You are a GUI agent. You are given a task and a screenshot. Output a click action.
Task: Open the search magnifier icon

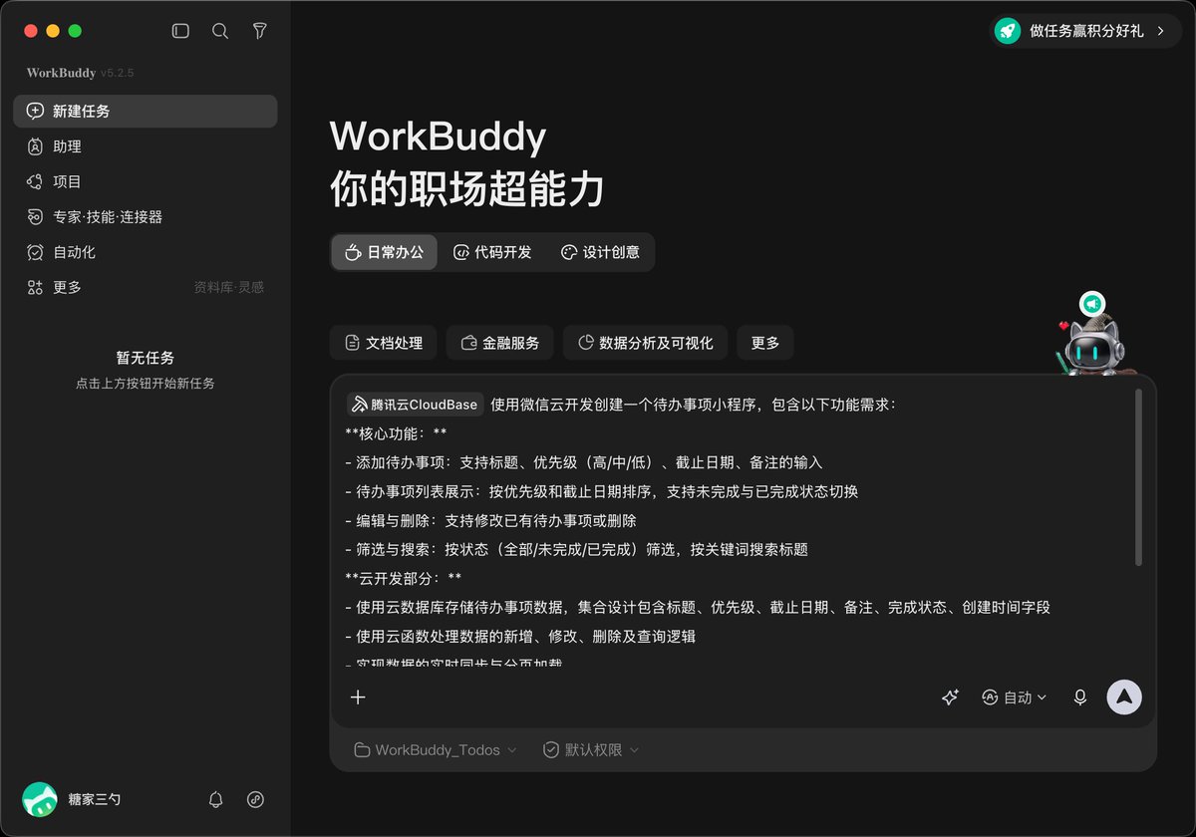coord(220,31)
